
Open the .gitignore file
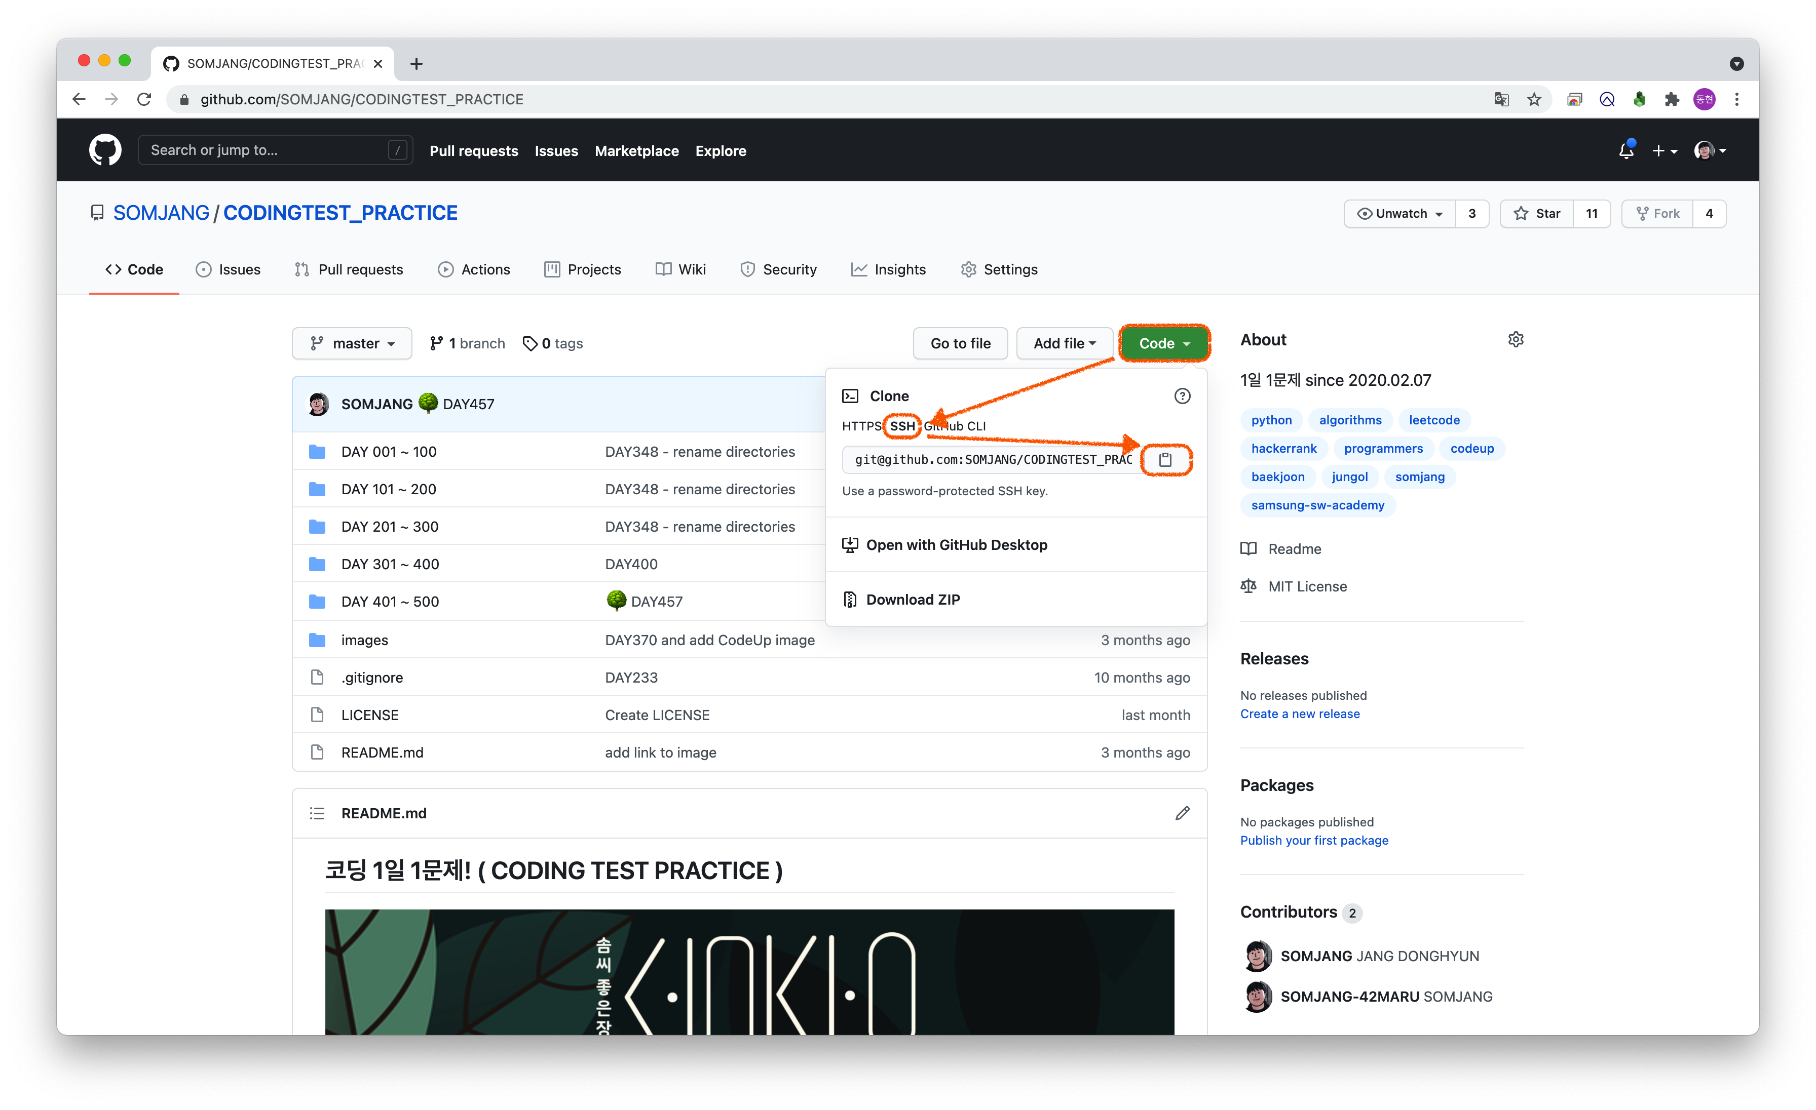click(x=371, y=678)
